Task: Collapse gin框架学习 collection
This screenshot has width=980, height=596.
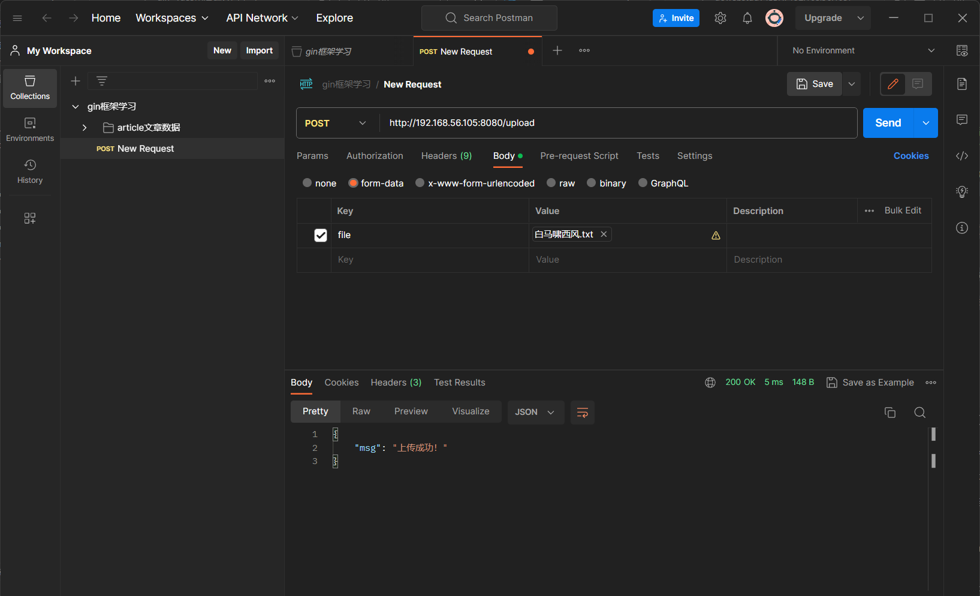Action: coord(75,107)
